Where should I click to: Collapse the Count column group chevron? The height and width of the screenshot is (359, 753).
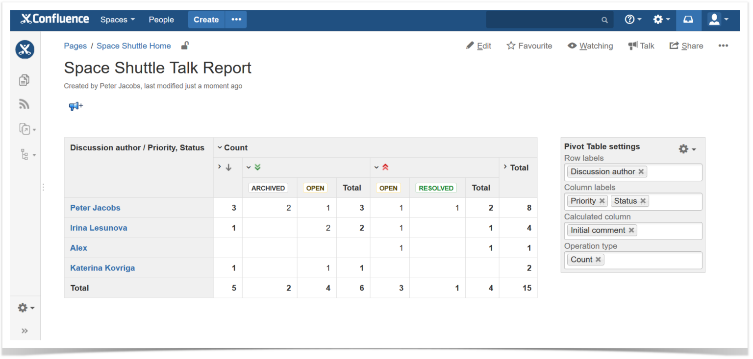(220, 147)
